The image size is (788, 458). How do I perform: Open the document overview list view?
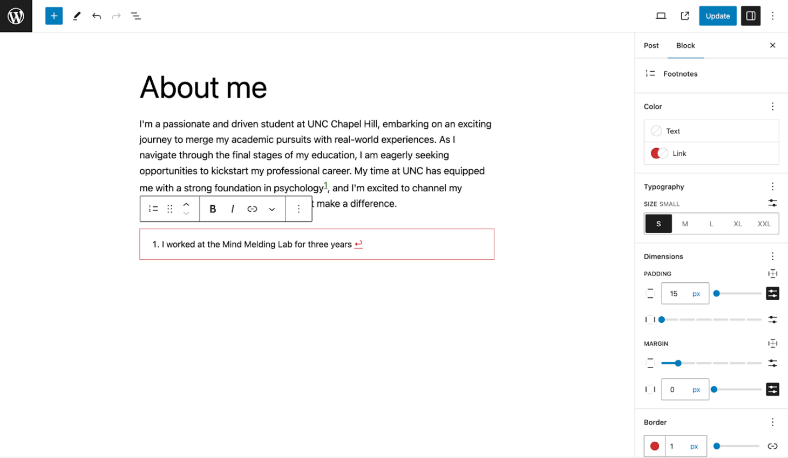(x=136, y=16)
